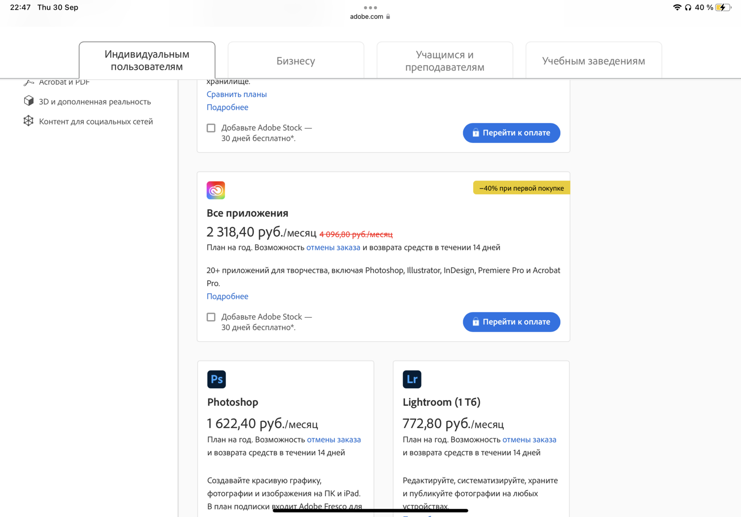Tap the three-dot multitasking icon at top
This screenshot has width=741, height=517.
(370, 7)
